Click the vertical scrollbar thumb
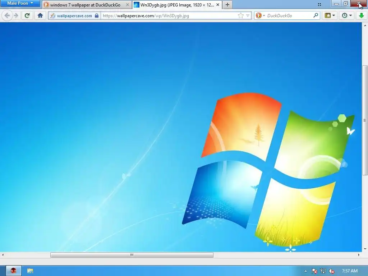 365,120
